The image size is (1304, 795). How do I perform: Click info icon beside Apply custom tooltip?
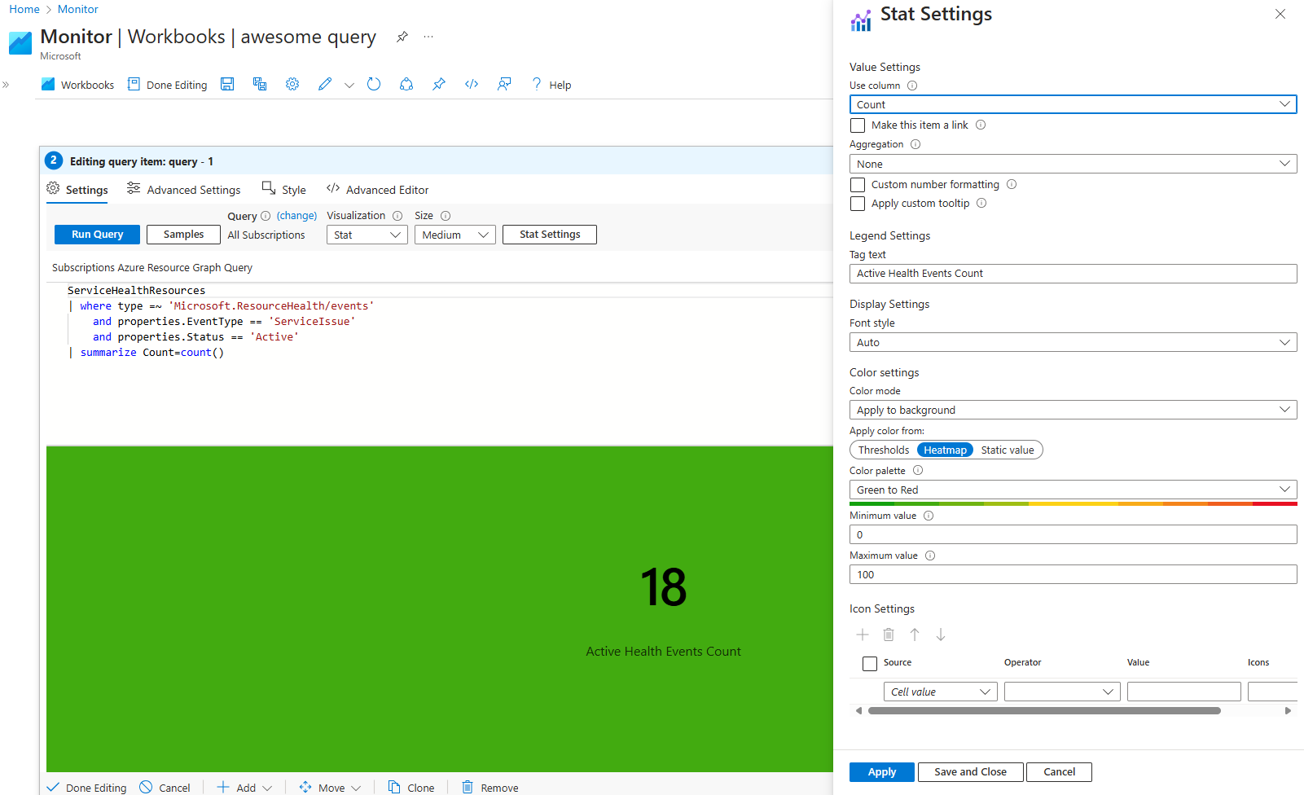pos(981,203)
